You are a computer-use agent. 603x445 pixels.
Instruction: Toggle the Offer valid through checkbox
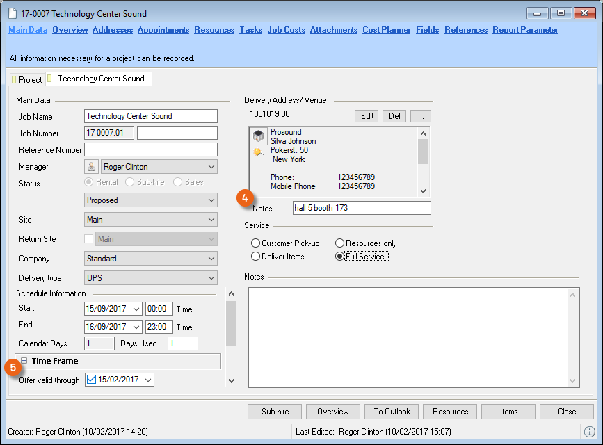pos(91,380)
